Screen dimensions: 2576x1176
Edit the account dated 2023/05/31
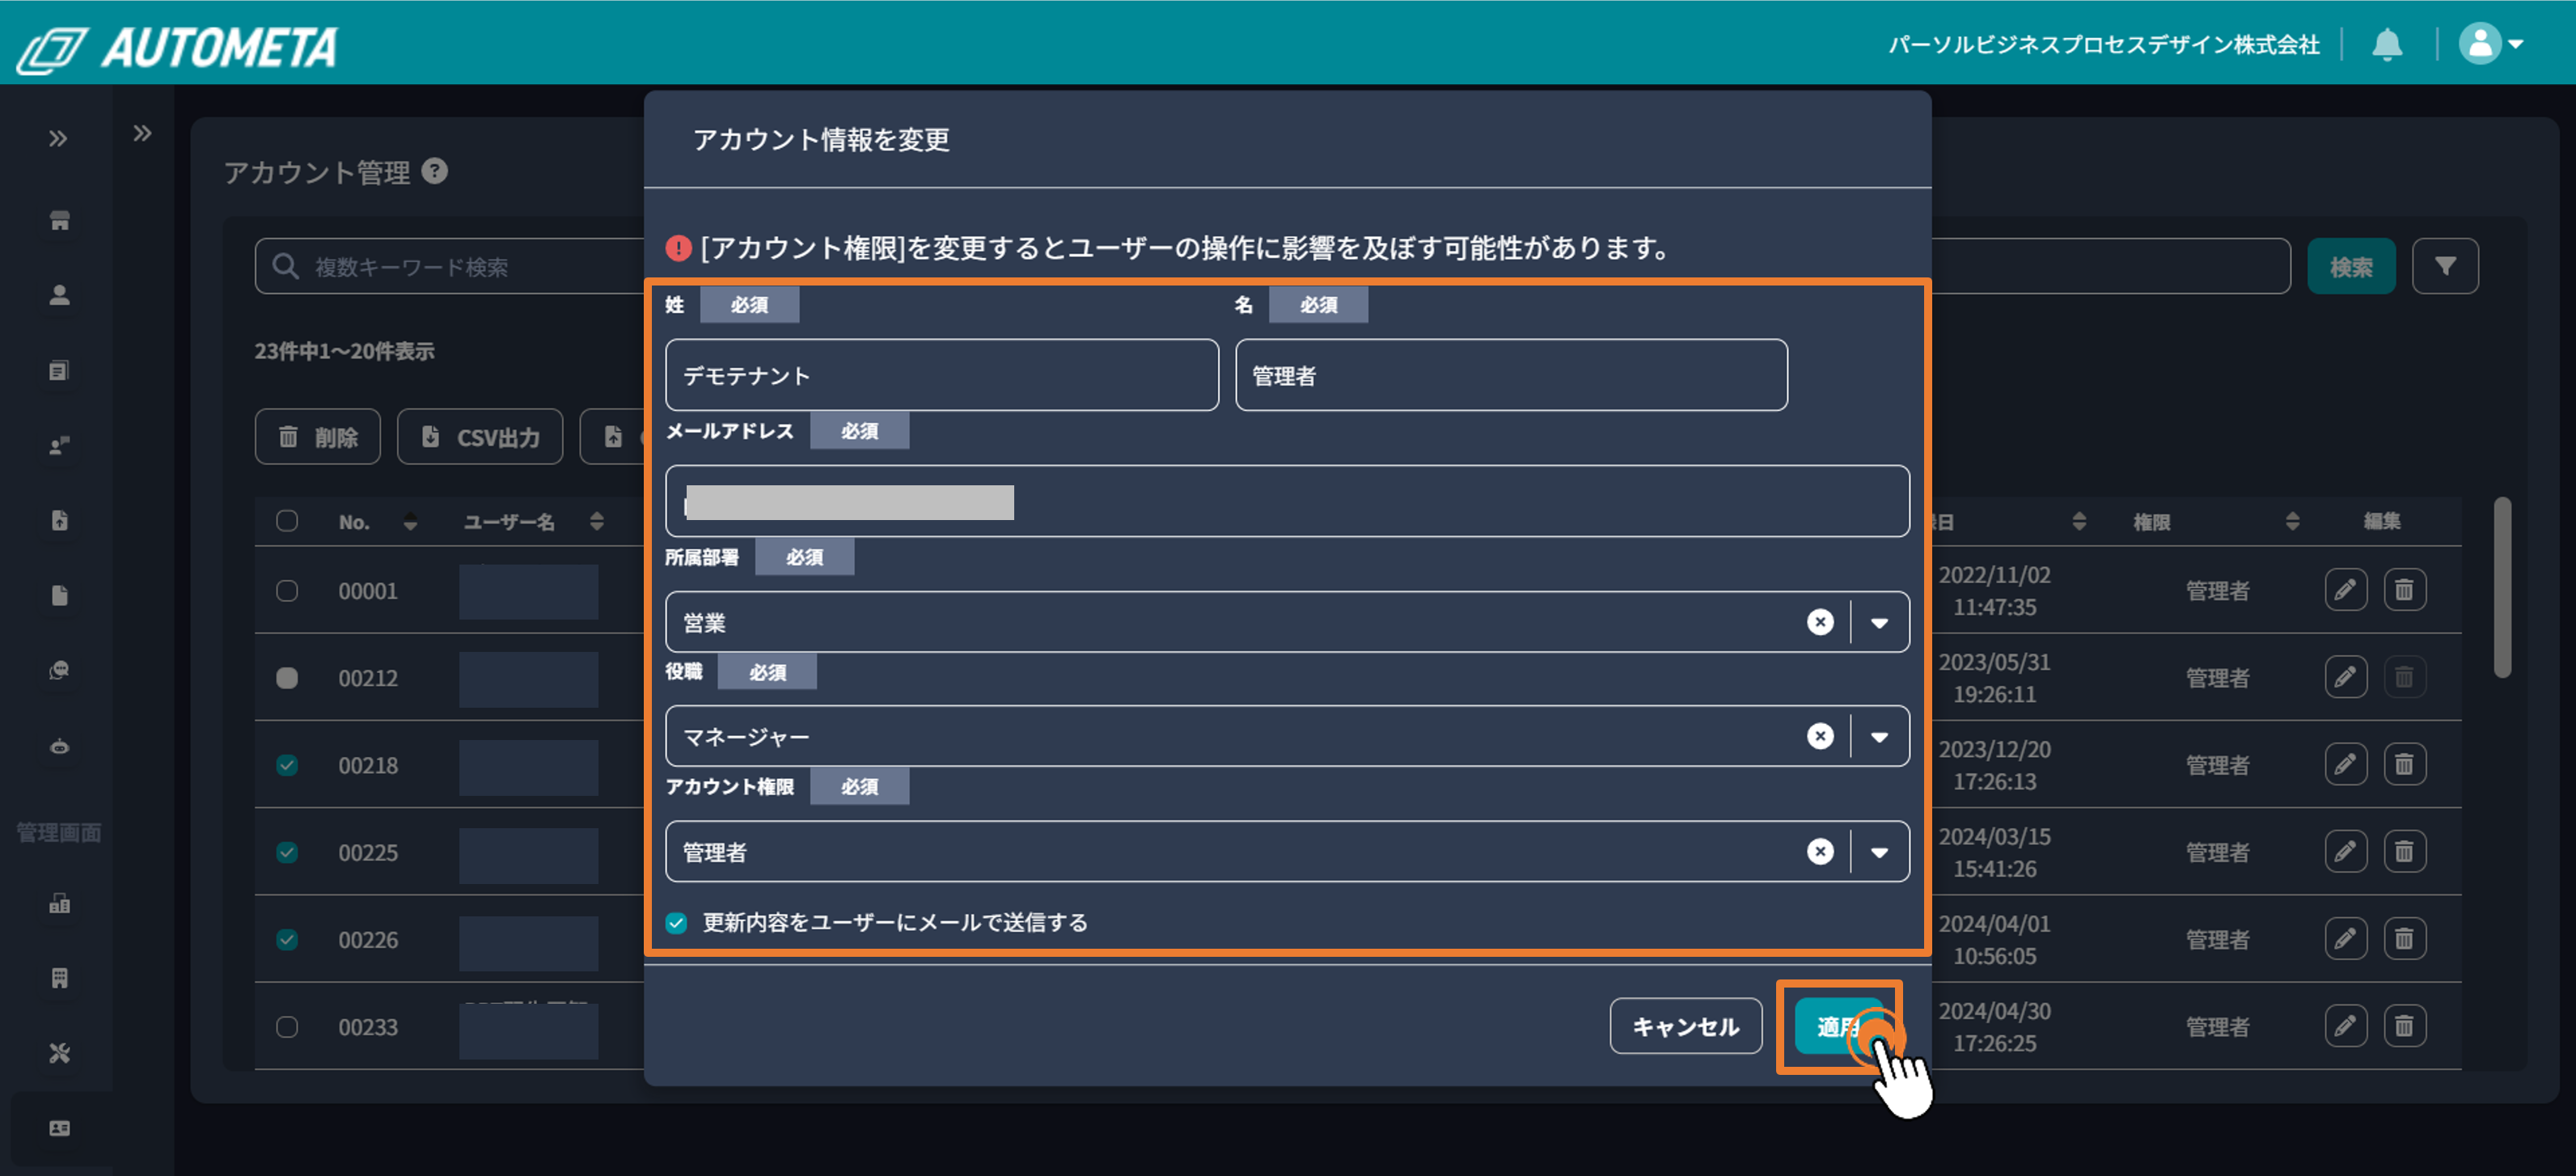(2345, 677)
